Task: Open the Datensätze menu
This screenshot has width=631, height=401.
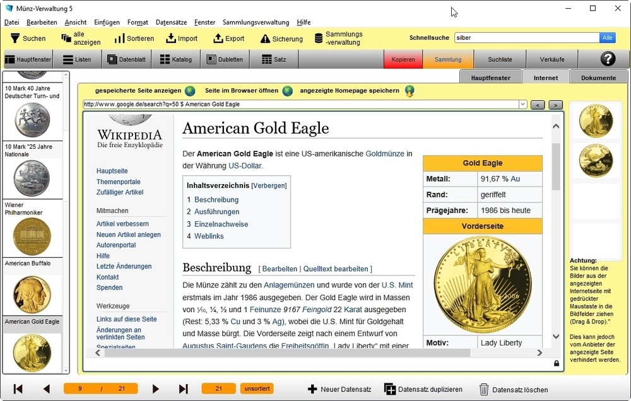Action: click(171, 22)
